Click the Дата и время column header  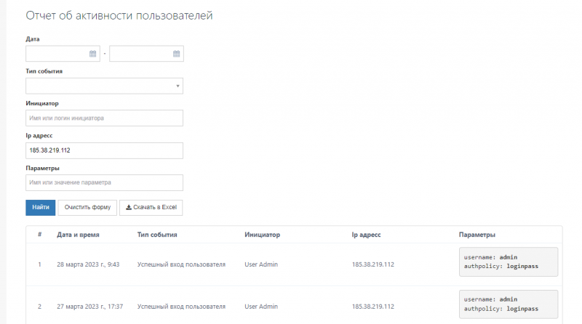click(78, 235)
